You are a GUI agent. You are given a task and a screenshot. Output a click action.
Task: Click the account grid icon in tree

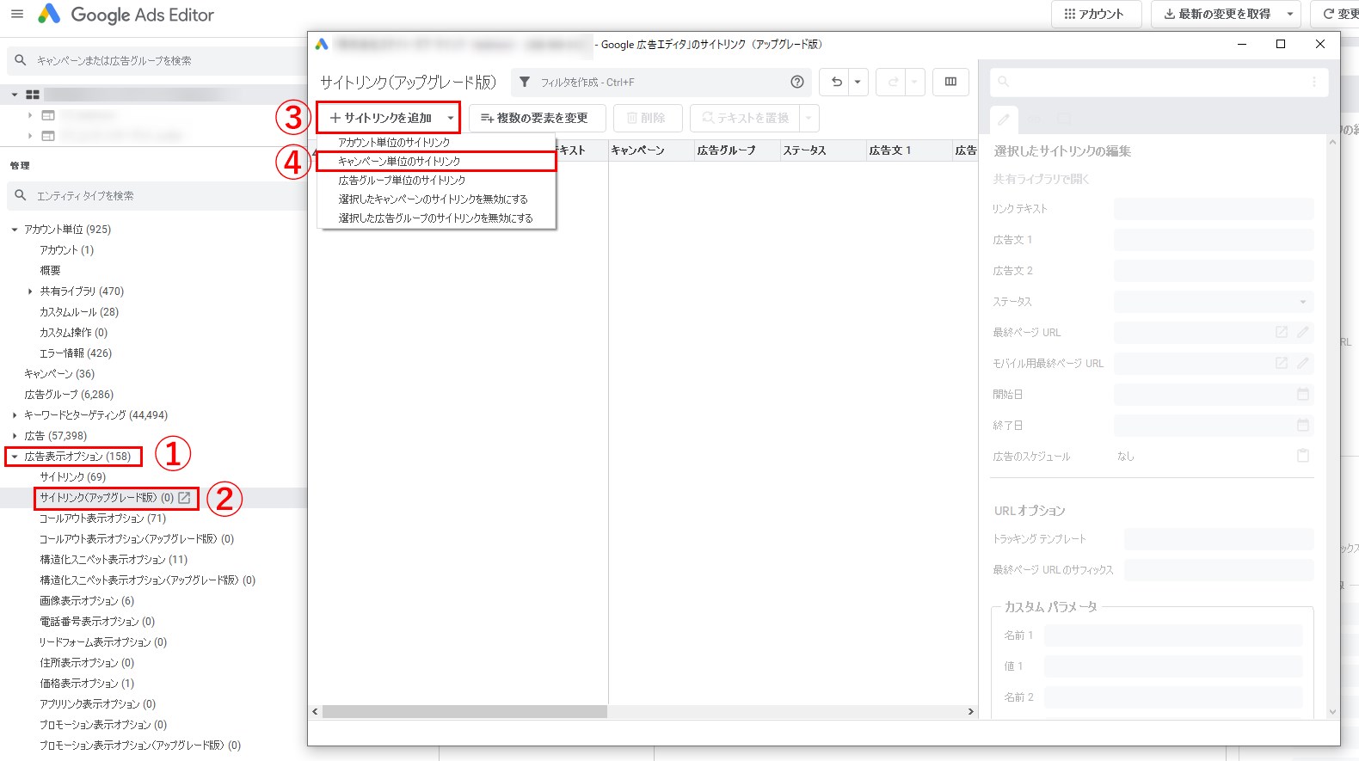tap(33, 95)
